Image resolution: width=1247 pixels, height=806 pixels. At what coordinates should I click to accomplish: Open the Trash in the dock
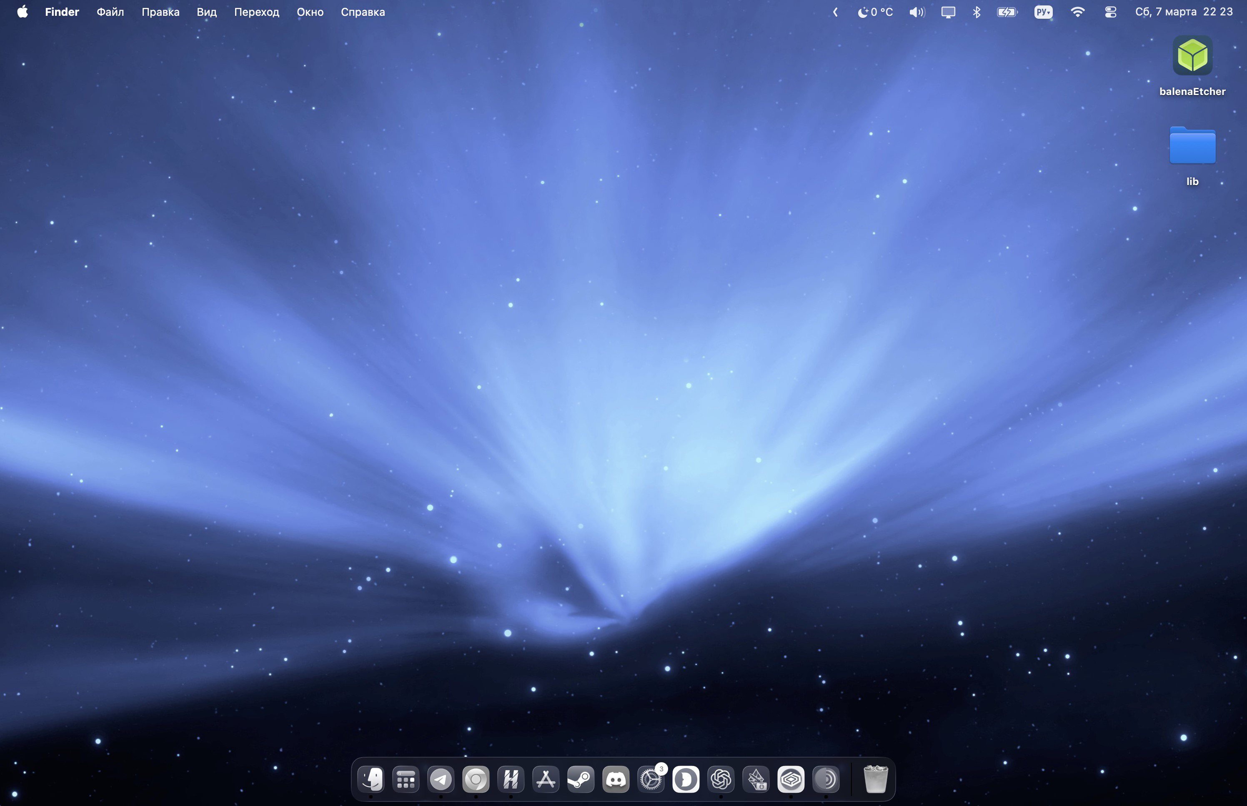(x=875, y=779)
